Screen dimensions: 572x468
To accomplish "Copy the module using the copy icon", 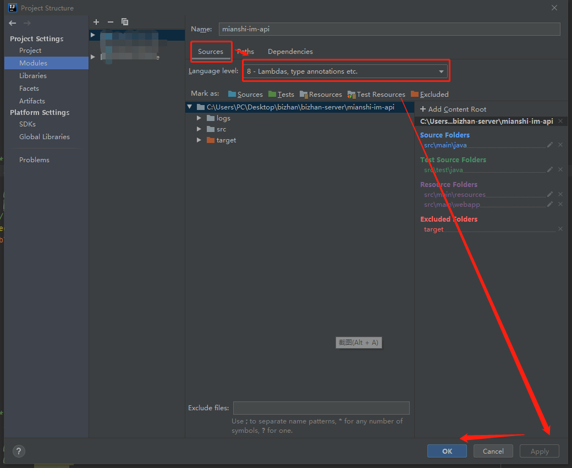I will coord(125,22).
